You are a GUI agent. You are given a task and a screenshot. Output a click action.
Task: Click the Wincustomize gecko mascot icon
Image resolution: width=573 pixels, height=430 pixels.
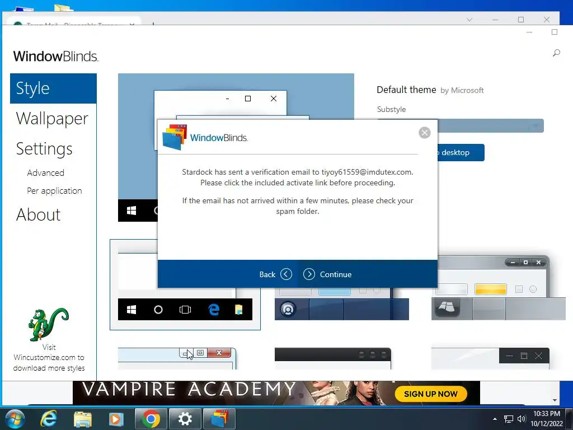point(49,324)
